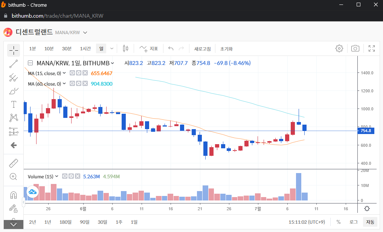Select the 10분 interval
The width and height of the screenshot is (383, 232).
(49, 49)
